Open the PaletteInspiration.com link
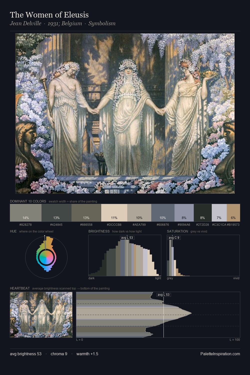 [x=220, y=354]
